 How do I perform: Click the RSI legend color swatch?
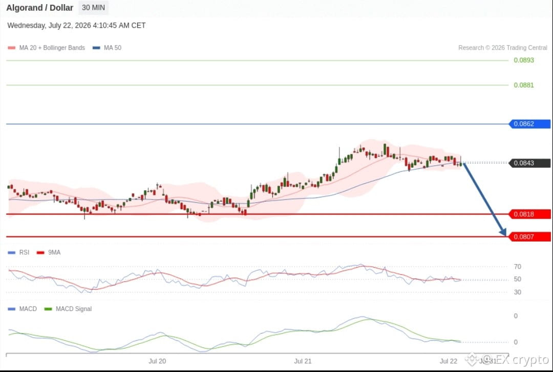(12, 252)
